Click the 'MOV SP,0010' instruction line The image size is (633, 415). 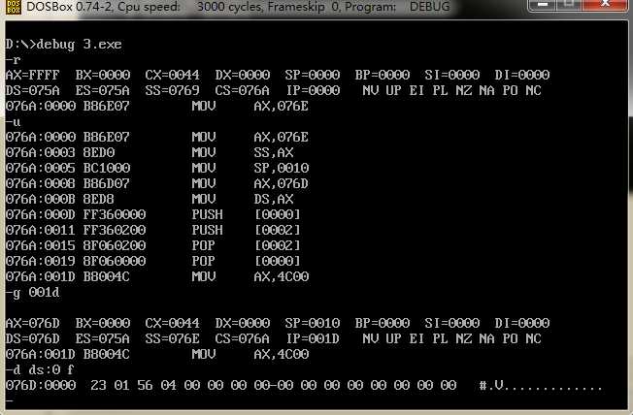(x=157, y=168)
